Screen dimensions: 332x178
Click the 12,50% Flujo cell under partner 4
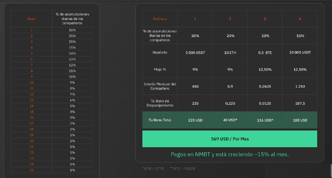coord(300,69)
